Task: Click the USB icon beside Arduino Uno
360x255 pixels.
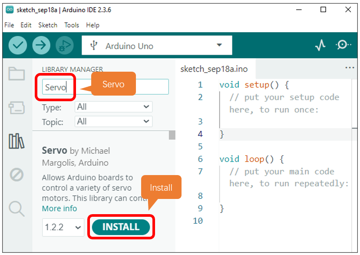Action: click(x=94, y=46)
